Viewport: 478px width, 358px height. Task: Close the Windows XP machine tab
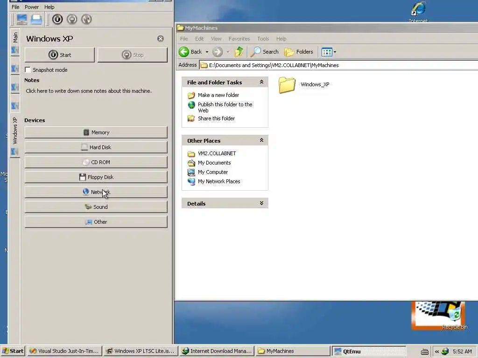click(161, 39)
